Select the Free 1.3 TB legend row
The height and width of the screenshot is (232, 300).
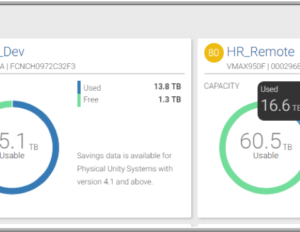tap(129, 99)
